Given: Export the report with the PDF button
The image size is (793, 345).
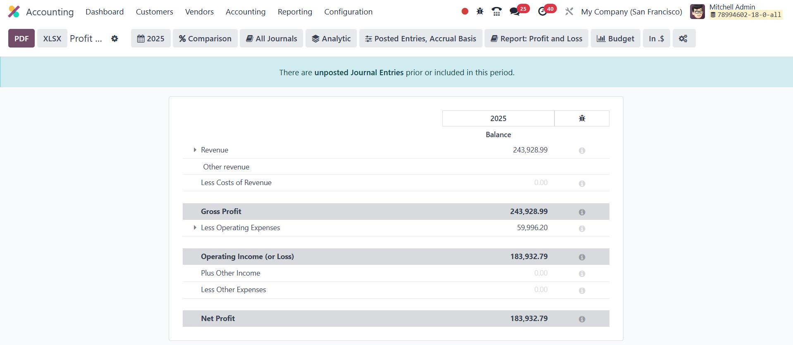Looking at the screenshot, I should [x=21, y=38].
